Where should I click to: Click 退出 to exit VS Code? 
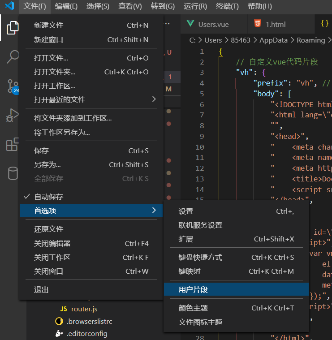91,290
